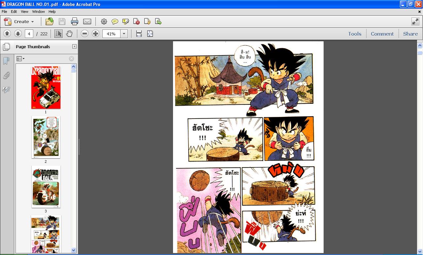
Task: Toggle read mode at toolbar right
Action: (x=415, y=21)
